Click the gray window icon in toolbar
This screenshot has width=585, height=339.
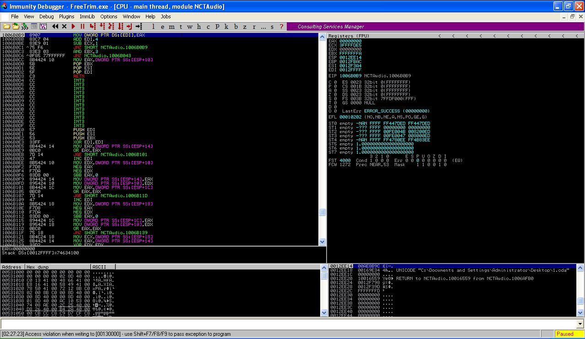[x=34, y=27]
